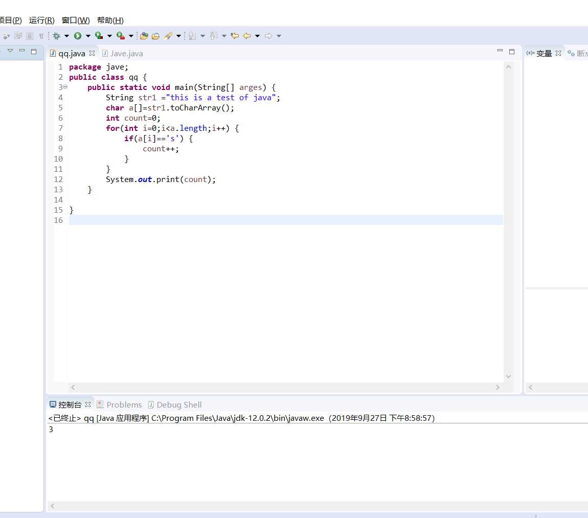This screenshot has width=588, height=518.
Task: Click the console output "3"
Action: (51, 430)
